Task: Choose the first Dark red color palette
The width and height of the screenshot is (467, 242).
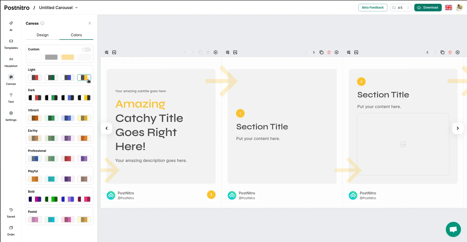Action: (35, 98)
